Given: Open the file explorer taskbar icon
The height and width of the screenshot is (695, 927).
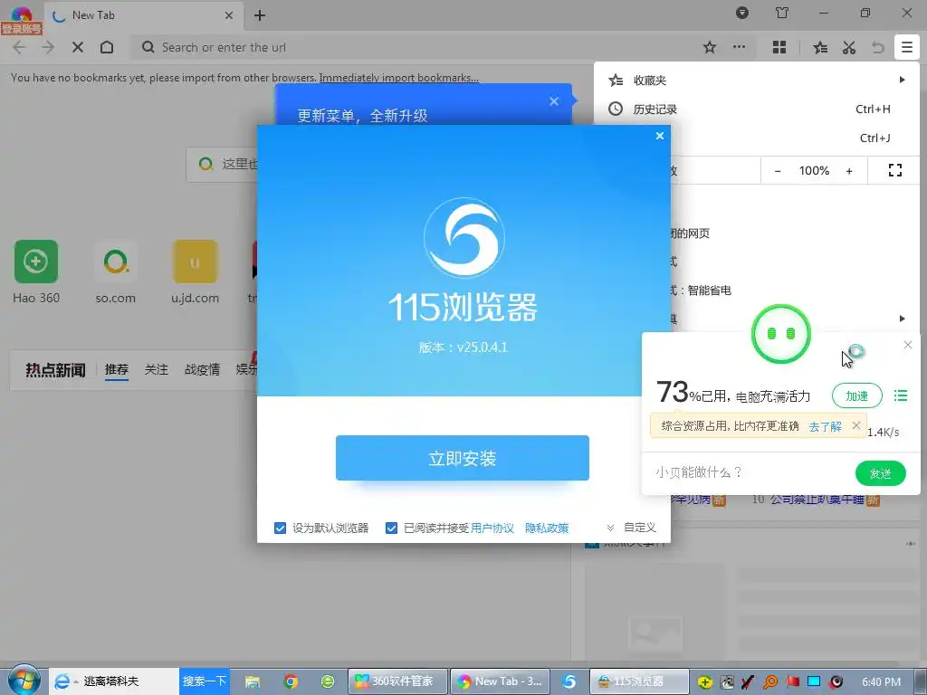Looking at the screenshot, I should click(253, 682).
